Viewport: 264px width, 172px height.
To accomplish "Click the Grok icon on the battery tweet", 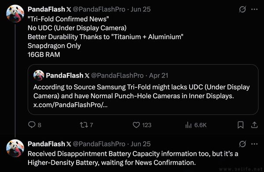I will coord(242,144).
